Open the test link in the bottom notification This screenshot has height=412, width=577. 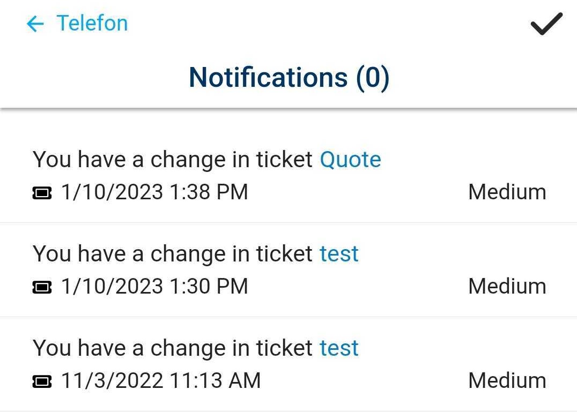click(x=339, y=348)
